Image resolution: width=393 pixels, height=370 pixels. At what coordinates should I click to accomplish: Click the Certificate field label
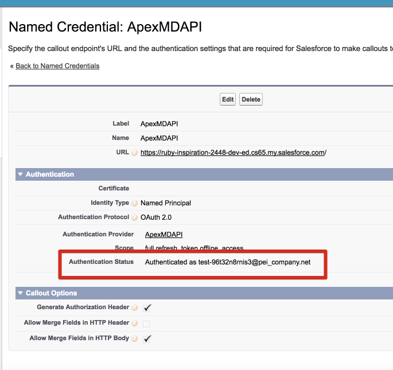114,188
